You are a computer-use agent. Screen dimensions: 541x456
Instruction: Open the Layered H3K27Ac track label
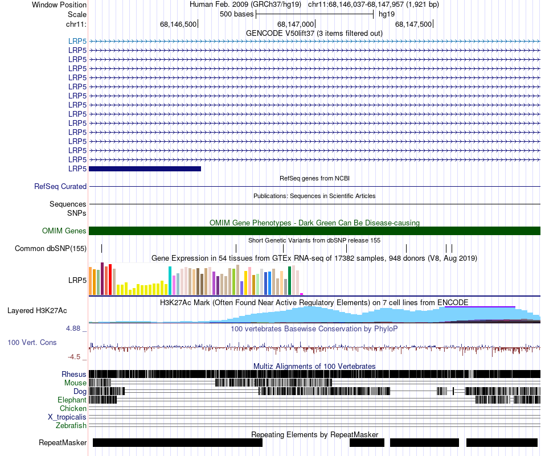37,310
